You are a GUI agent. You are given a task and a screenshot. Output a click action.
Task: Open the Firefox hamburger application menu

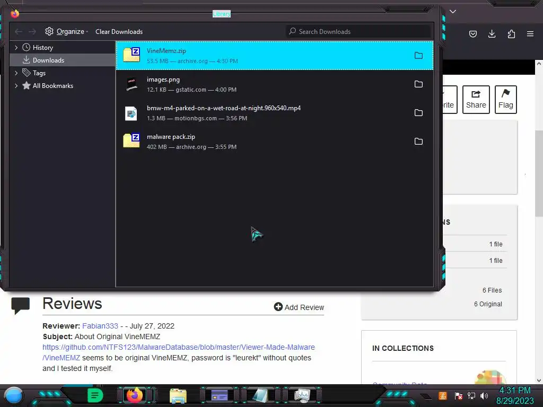530,34
